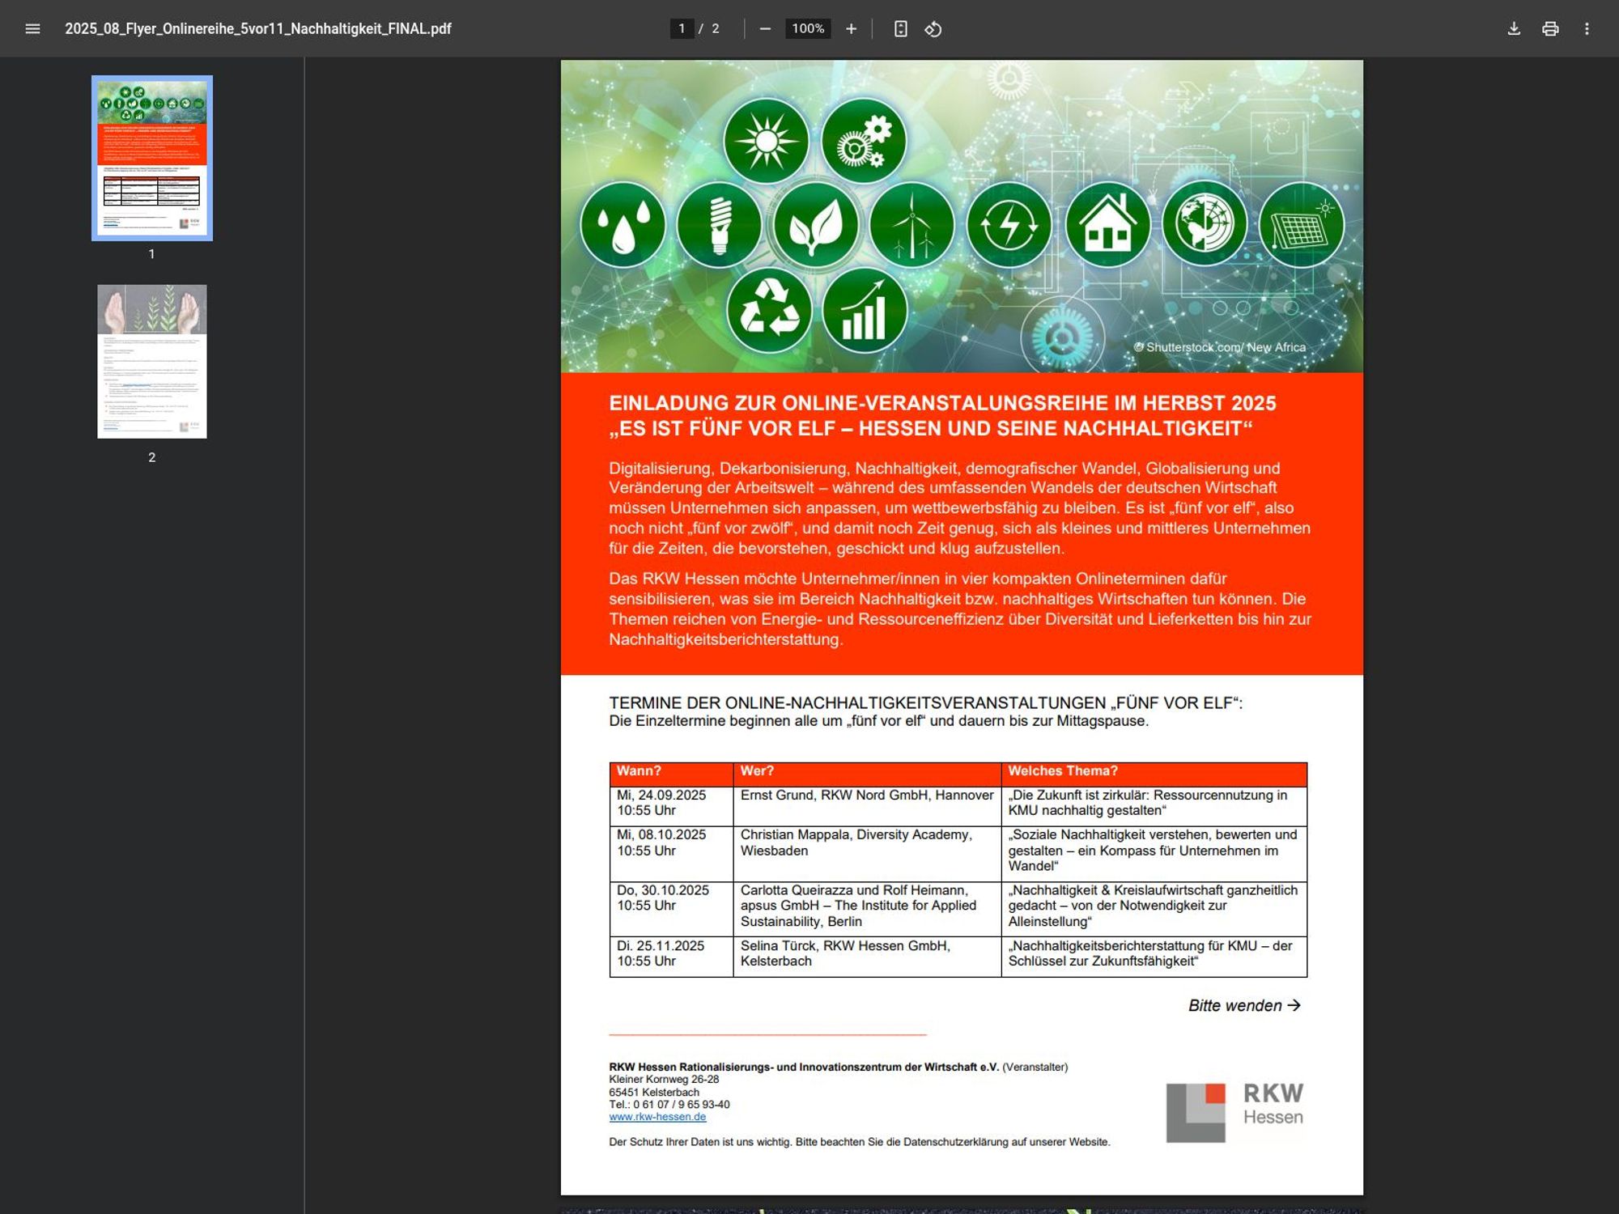
Task: Select the page number input field
Action: [x=682, y=29]
